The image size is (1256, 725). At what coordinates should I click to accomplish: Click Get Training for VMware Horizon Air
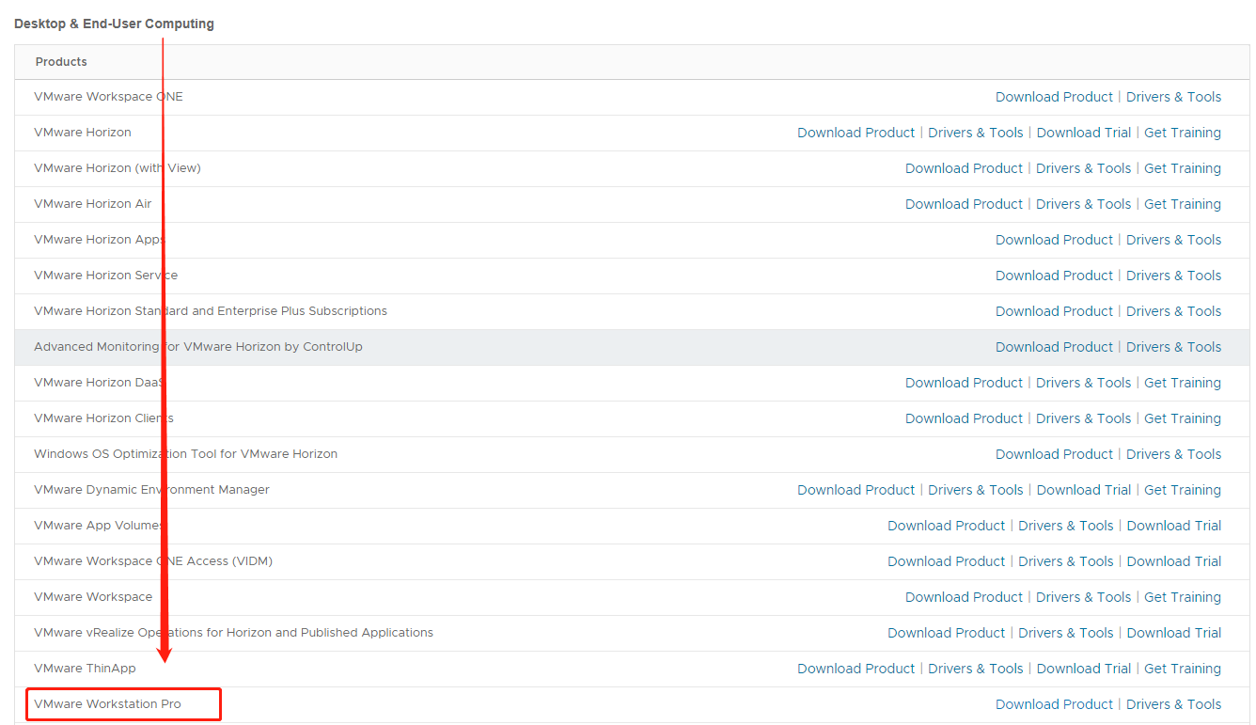(x=1182, y=204)
